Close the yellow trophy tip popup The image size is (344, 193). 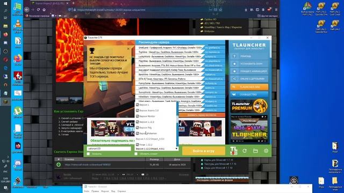pyautogui.click(x=128, y=49)
